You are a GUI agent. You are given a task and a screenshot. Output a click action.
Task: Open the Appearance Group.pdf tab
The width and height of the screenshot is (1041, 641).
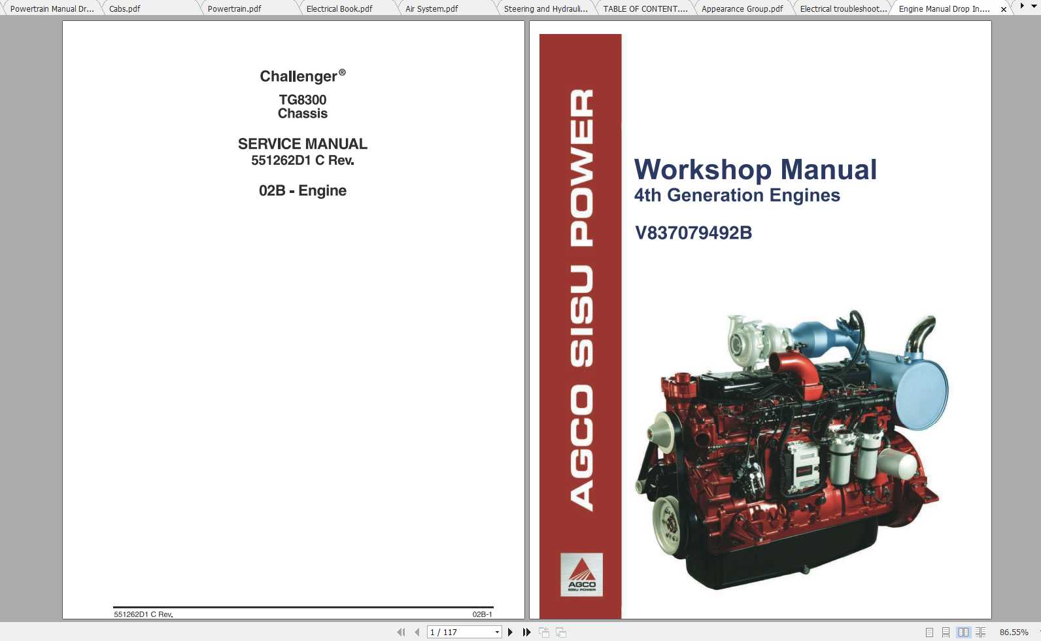pyautogui.click(x=742, y=9)
